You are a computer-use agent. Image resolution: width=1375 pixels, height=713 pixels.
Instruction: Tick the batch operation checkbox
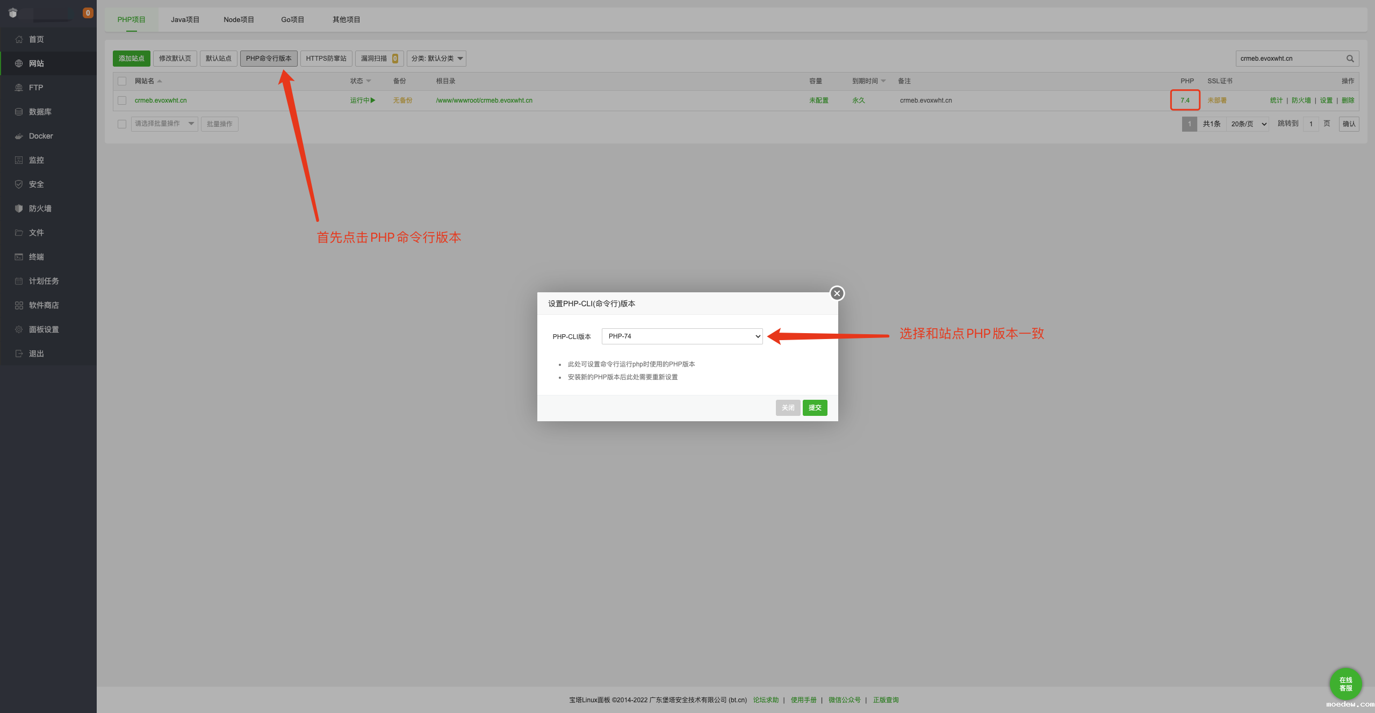tap(122, 124)
